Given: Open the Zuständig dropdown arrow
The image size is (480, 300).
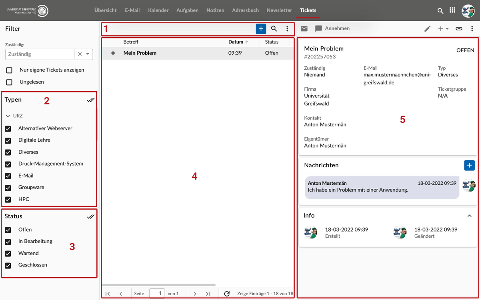Looking at the screenshot, I should 88,54.
